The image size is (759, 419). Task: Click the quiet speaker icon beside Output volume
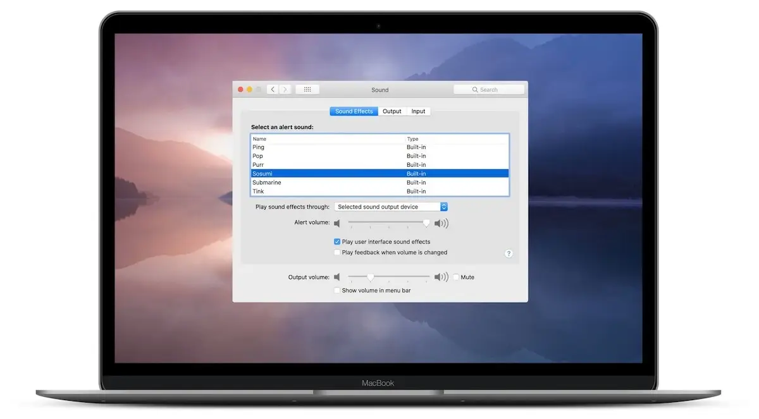pyautogui.click(x=337, y=277)
